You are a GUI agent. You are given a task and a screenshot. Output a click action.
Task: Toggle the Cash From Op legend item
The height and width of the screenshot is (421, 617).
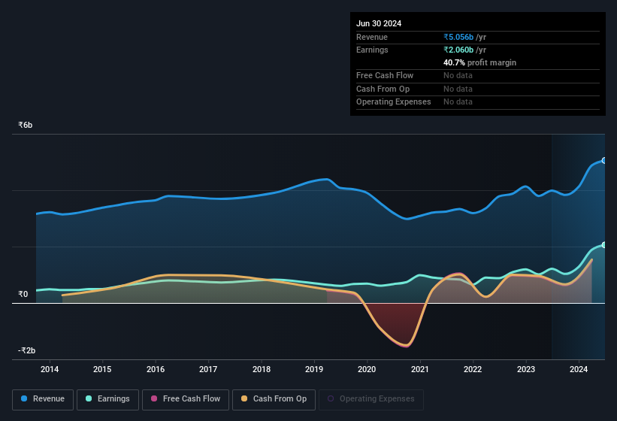tap(274, 399)
